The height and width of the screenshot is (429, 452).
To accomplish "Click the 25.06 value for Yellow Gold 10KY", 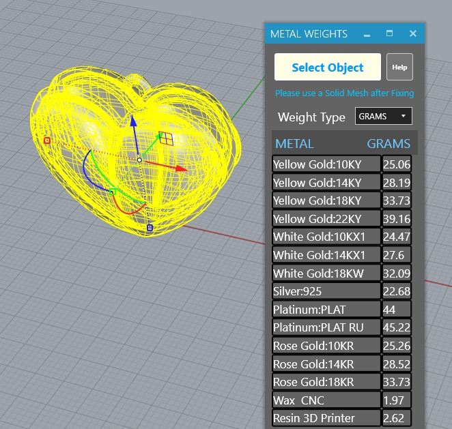I will tap(397, 164).
